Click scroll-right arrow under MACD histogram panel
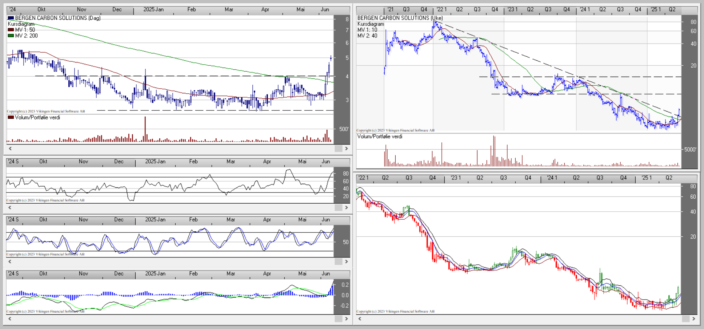The image size is (704, 329). pos(347,318)
